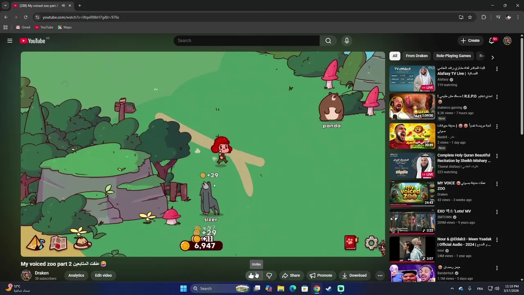Open options for Meen Ysadak video
Viewport: 524px width, 295px height.
point(497,240)
